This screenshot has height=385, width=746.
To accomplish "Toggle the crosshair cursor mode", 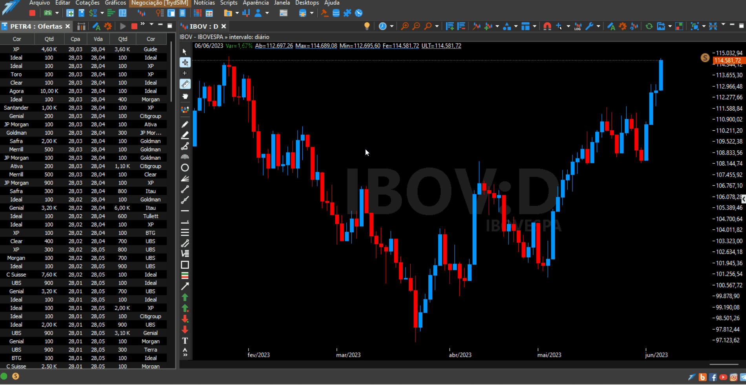I will click(x=185, y=62).
